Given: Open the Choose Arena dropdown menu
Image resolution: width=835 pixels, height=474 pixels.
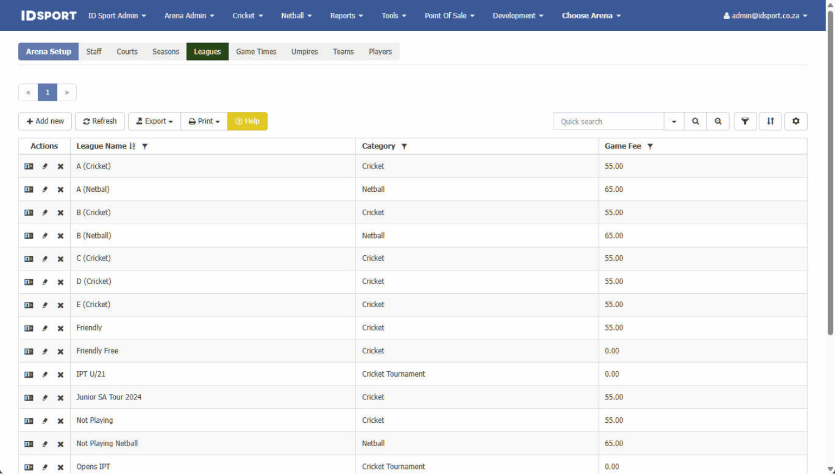Looking at the screenshot, I should coord(591,16).
